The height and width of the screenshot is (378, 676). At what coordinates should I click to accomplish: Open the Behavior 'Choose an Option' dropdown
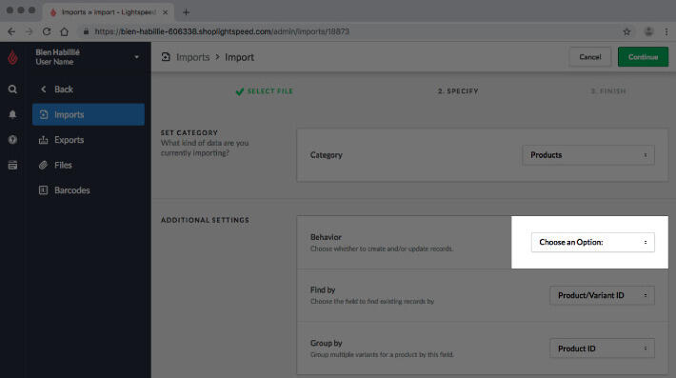[593, 242]
